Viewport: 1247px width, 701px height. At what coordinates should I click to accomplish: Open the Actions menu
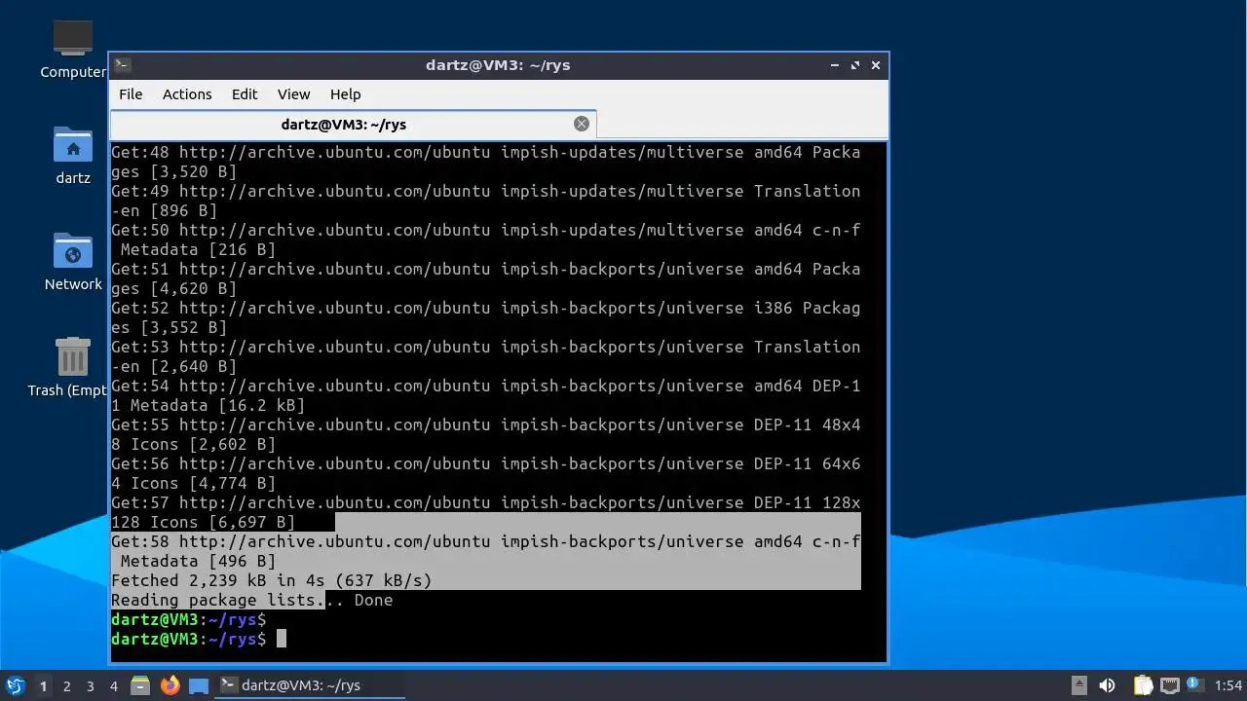[187, 94]
